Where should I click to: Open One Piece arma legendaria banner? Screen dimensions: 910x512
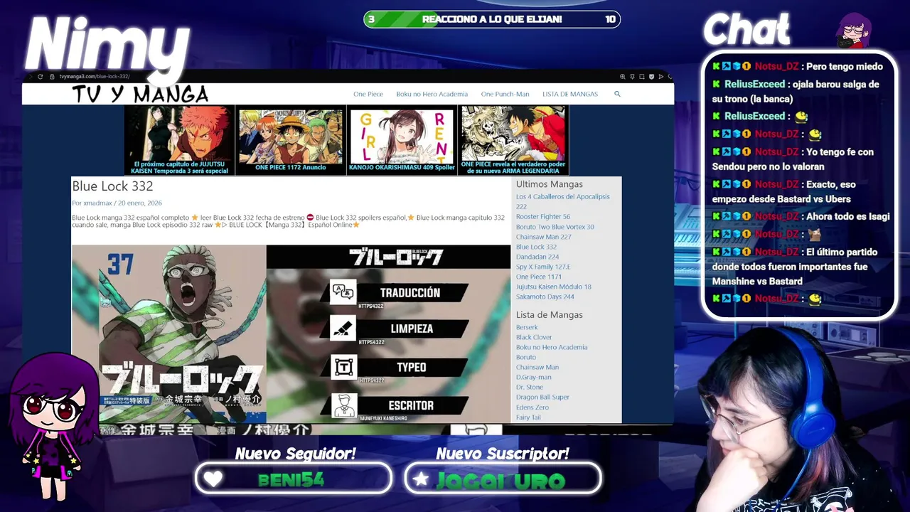point(513,140)
